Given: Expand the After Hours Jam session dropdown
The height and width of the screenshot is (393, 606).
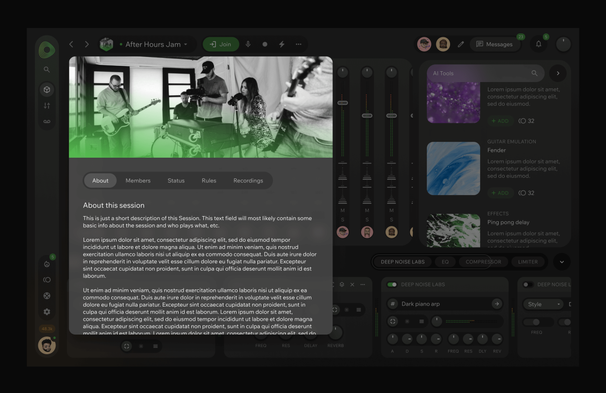Looking at the screenshot, I should 185,45.
